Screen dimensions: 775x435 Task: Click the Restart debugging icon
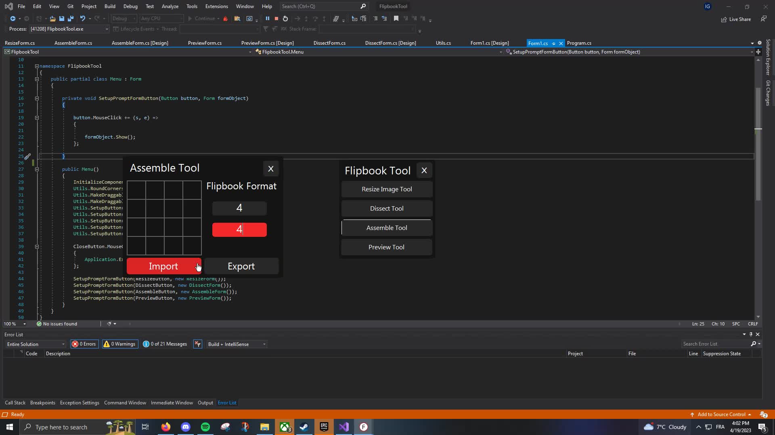(x=285, y=19)
